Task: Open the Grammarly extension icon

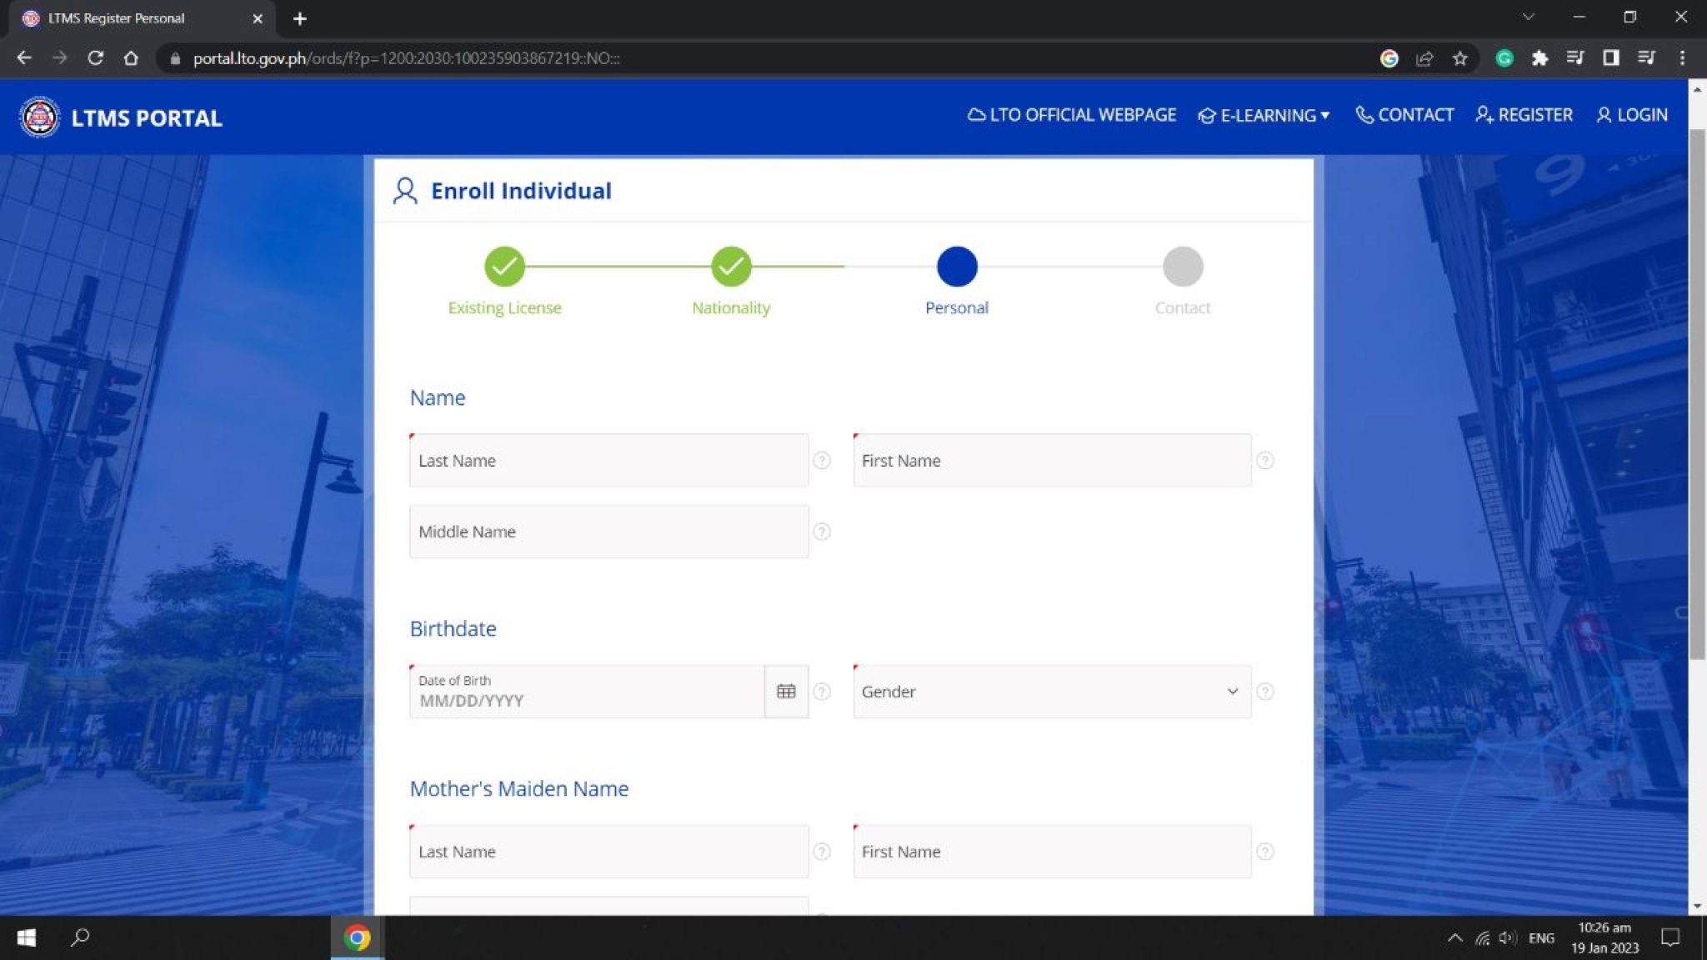Action: click(x=1504, y=58)
